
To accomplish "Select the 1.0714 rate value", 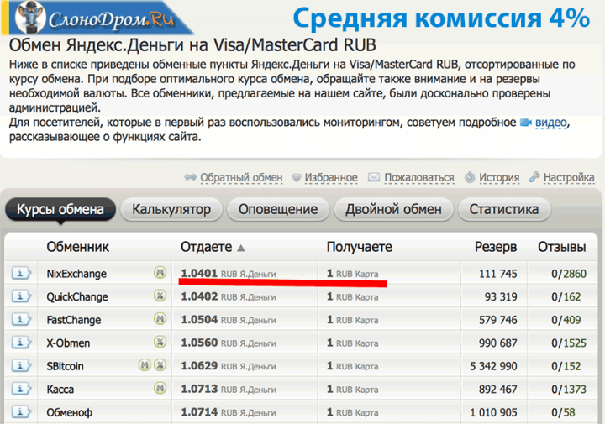I will (x=199, y=411).
